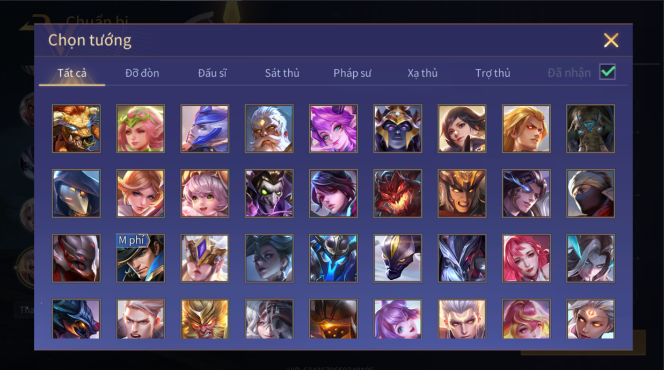
Task: Show 'Xạ thủ' heroes tab
Action: pos(422,73)
